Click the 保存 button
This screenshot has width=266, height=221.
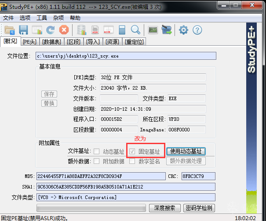(x=49, y=94)
